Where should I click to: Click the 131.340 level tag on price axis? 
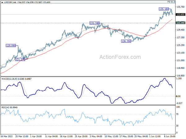point(180,23)
